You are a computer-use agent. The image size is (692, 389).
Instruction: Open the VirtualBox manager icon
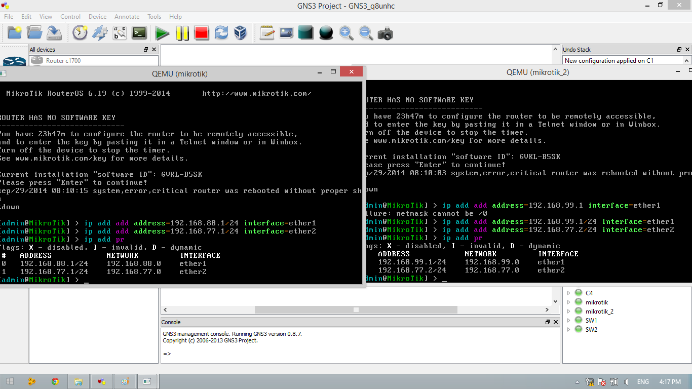(x=240, y=33)
